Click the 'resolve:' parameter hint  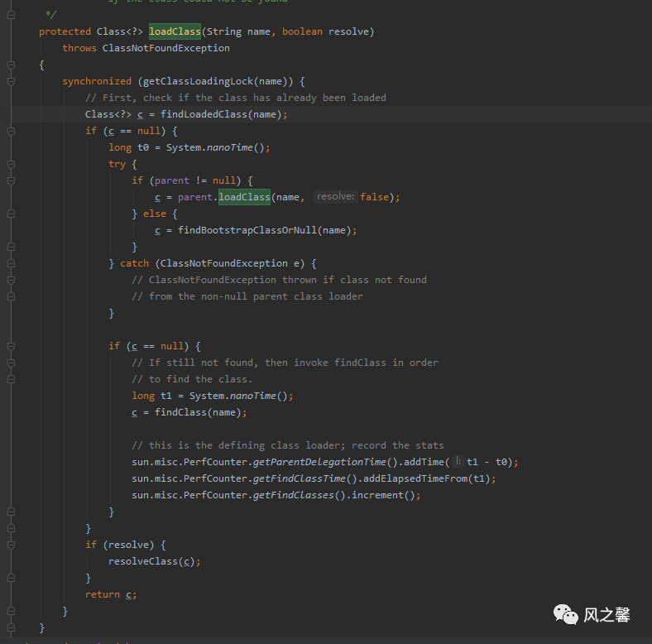(x=335, y=196)
